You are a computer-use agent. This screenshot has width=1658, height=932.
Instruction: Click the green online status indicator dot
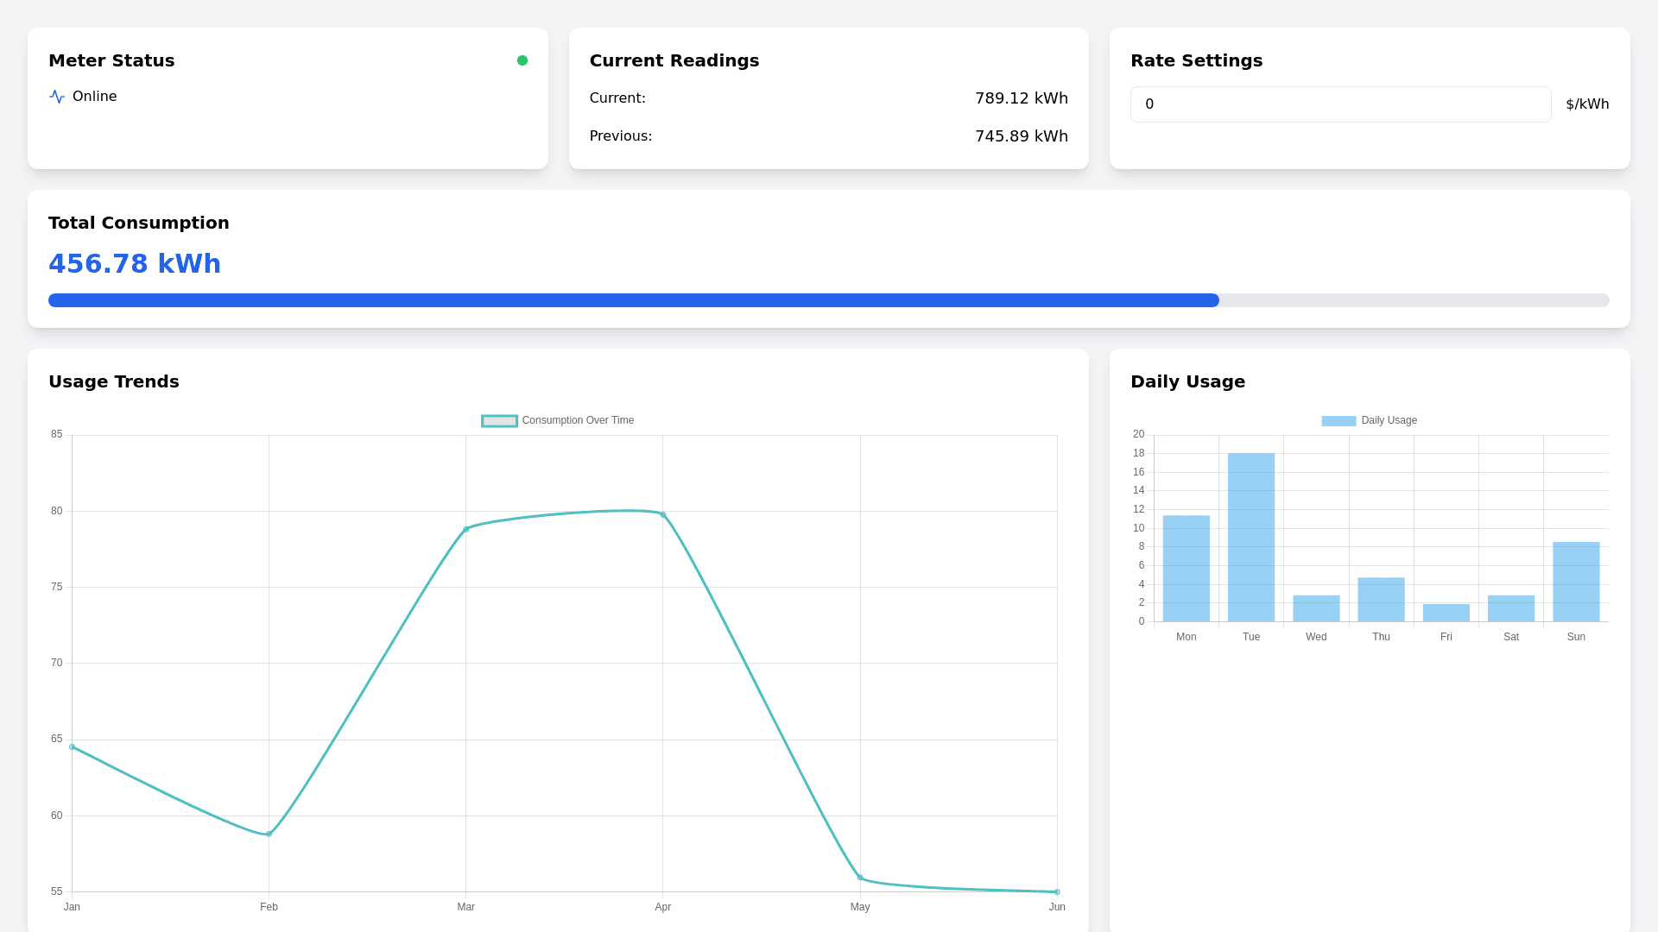click(x=522, y=60)
